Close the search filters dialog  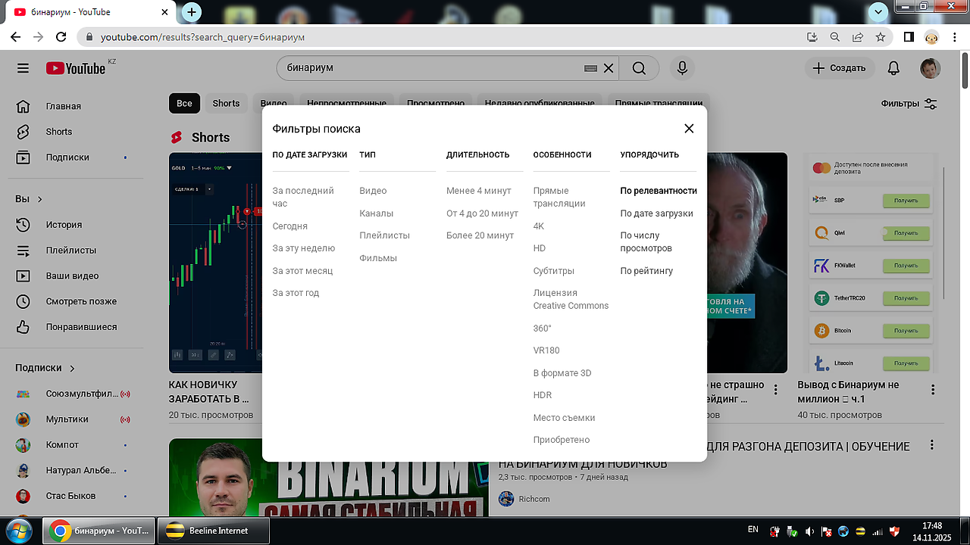pyautogui.click(x=689, y=129)
